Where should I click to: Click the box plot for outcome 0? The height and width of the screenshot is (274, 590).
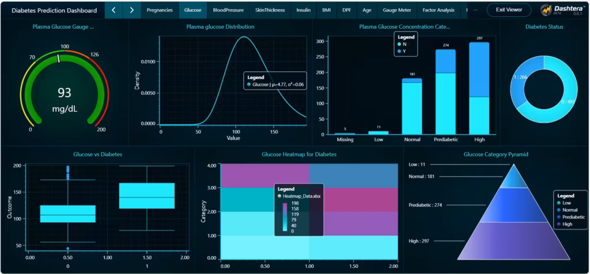(x=68, y=214)
